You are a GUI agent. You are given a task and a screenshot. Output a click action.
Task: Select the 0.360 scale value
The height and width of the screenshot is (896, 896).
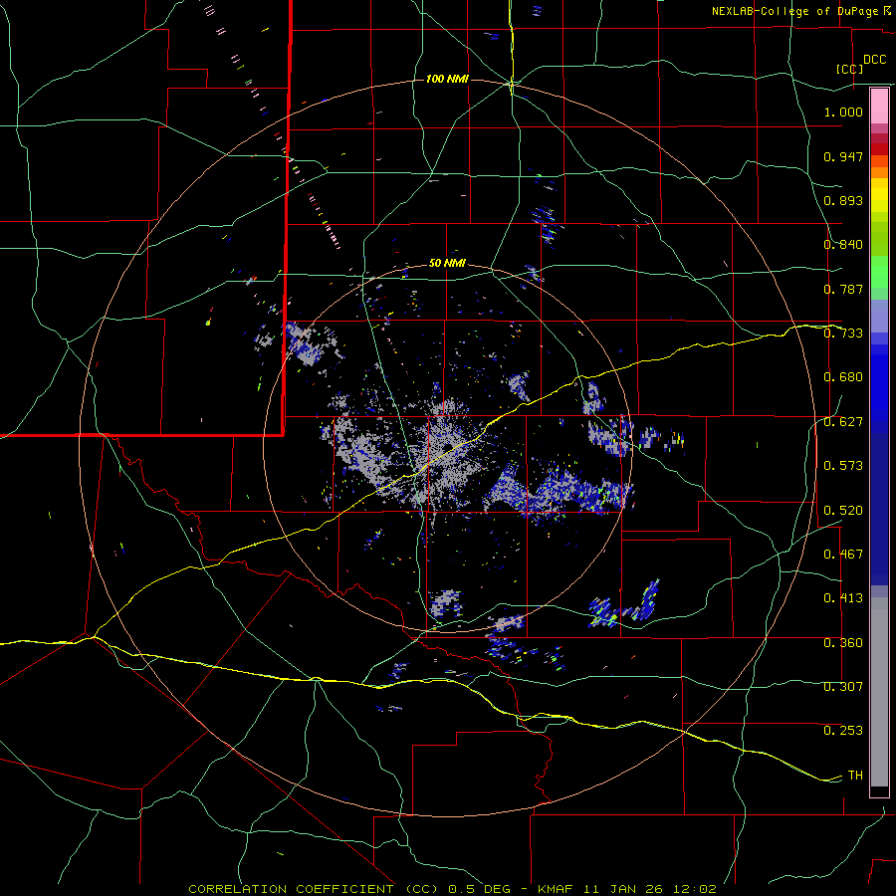pyautogui.click(x=843, y=643)
